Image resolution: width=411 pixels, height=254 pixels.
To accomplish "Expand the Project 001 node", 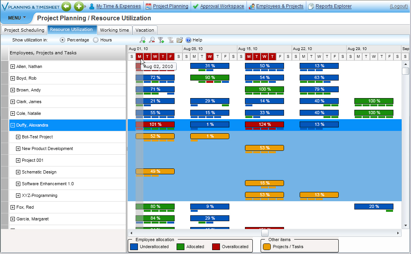I will (x=18, y=161).
